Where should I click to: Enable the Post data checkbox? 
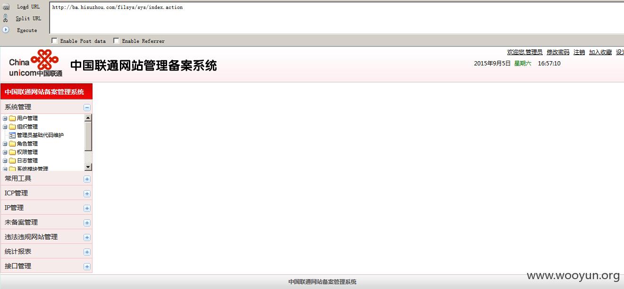[54, 41]
